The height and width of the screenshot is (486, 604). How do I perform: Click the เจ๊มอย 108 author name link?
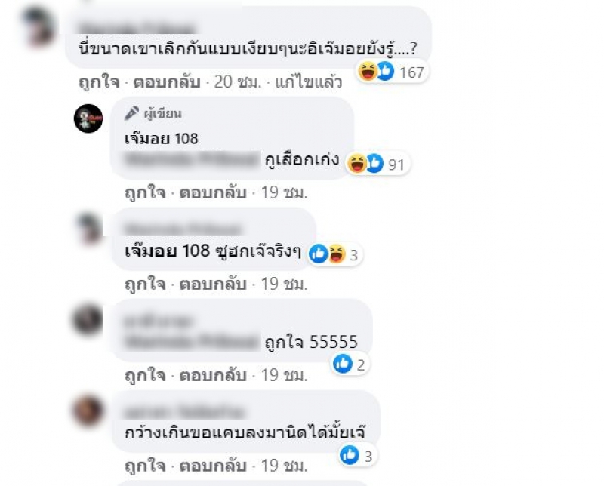point(162,139)
